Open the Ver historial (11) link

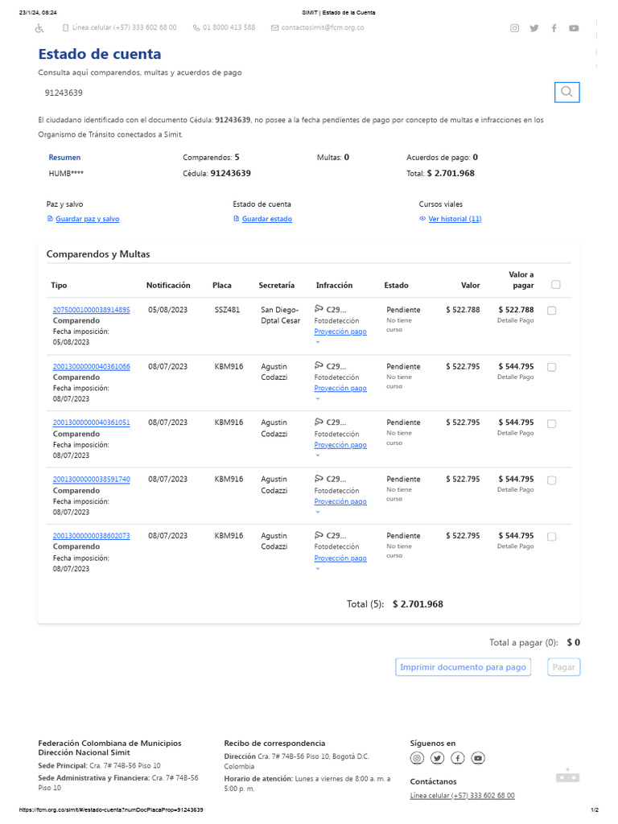pos(455,219)
